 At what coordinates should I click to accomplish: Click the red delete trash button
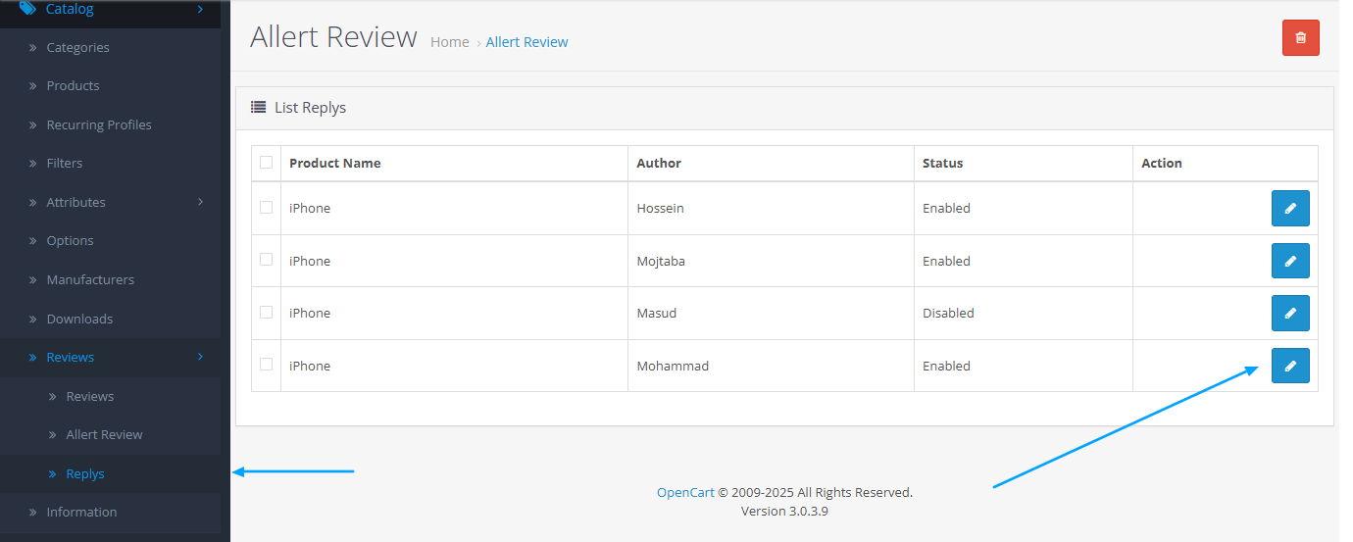tap(1300, 38)
